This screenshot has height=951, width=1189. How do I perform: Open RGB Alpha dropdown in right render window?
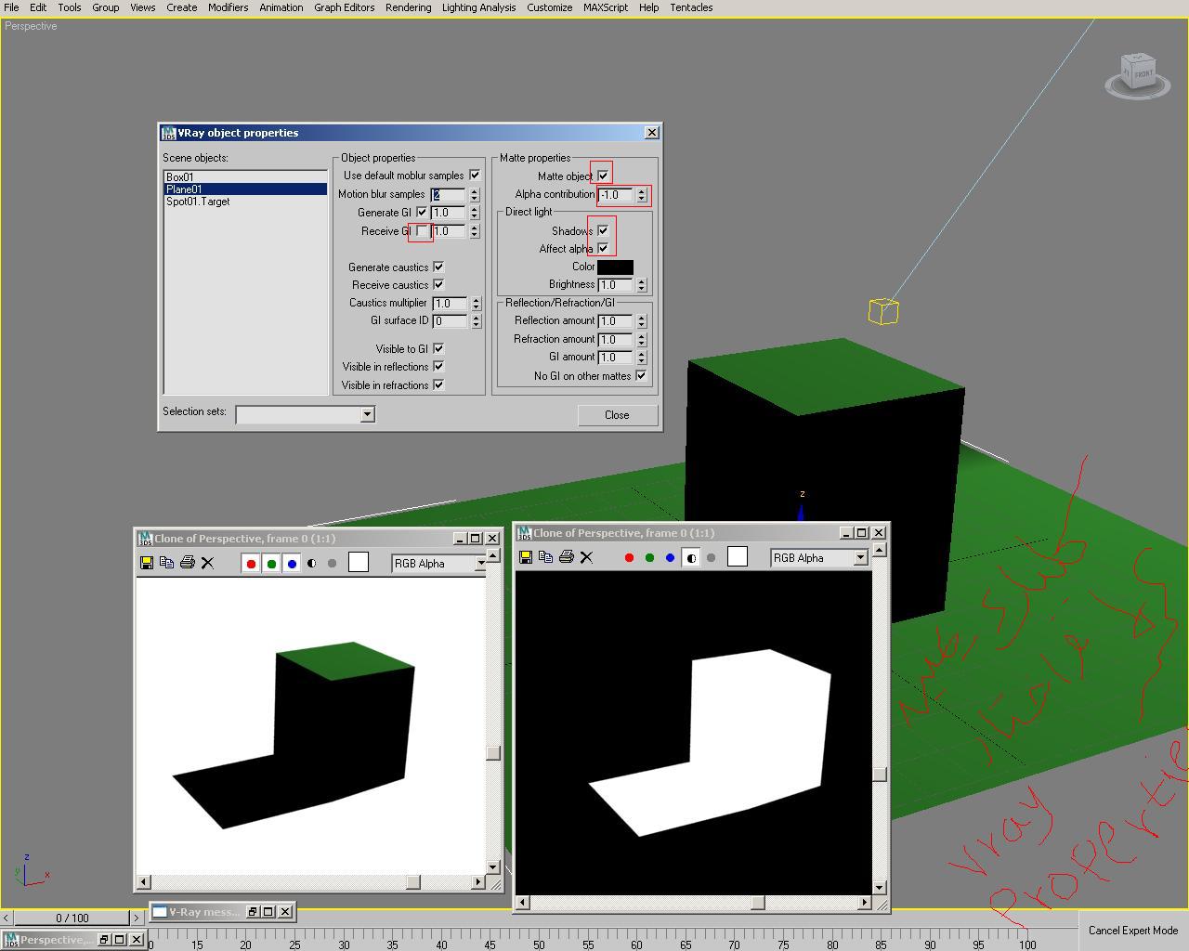point(860,557)
